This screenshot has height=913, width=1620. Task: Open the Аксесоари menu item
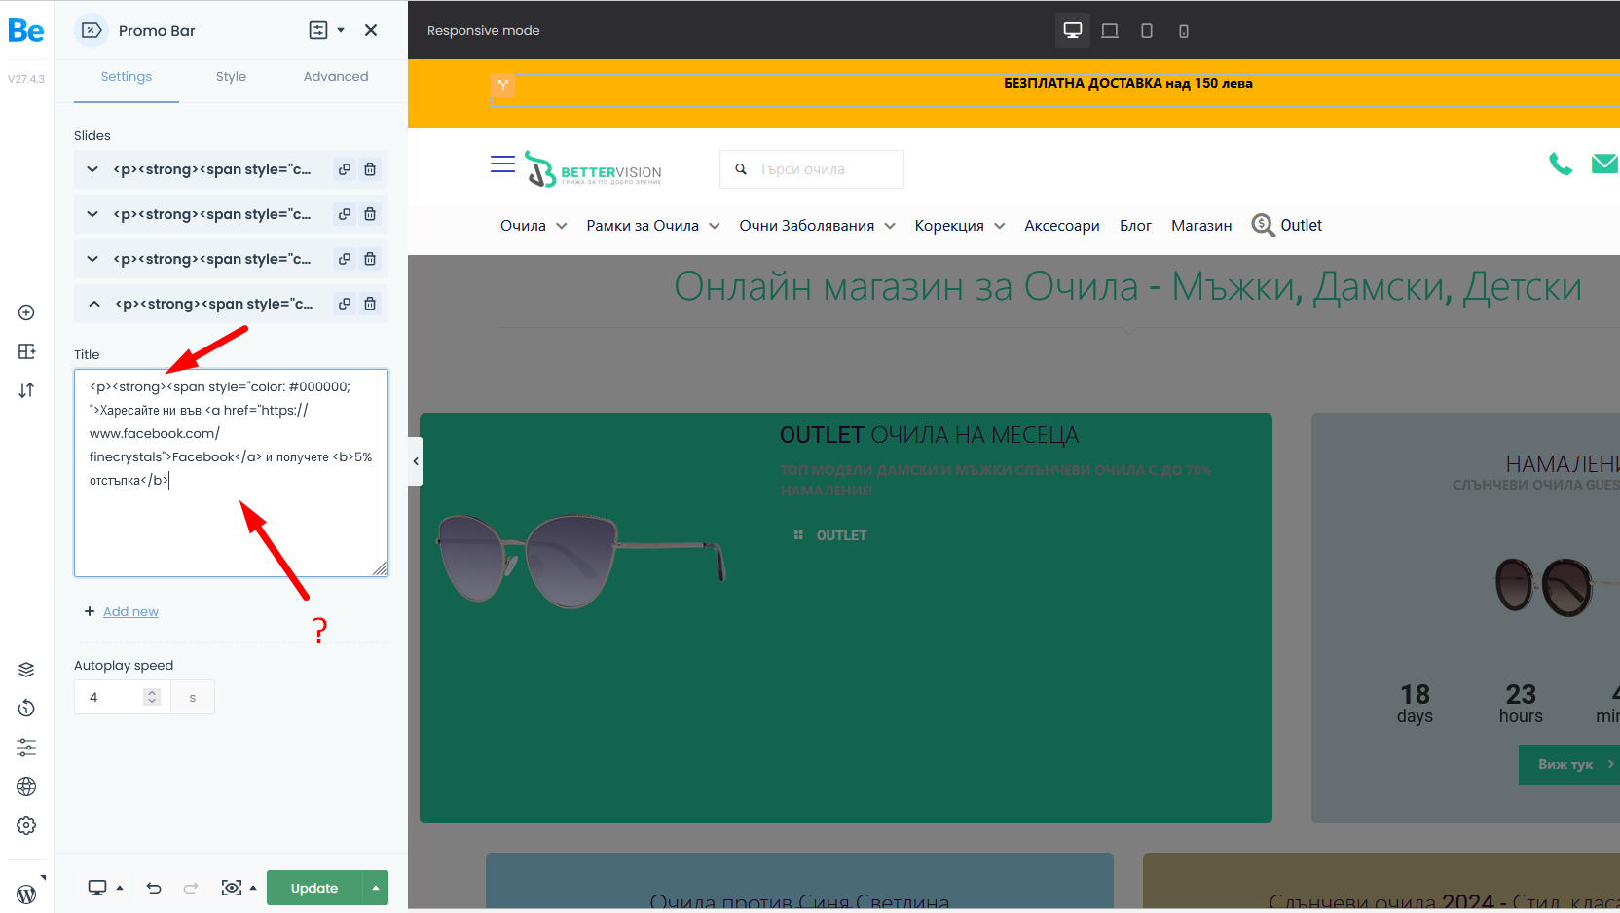1062,226
